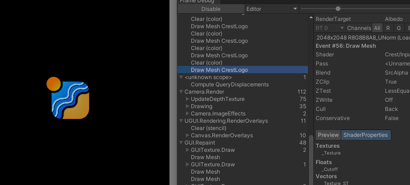The width and height of the screenshot is (410, 185).
Task: Click the 75 count beside UpdateDepthTexture
Action: click(x=303, y=99)
